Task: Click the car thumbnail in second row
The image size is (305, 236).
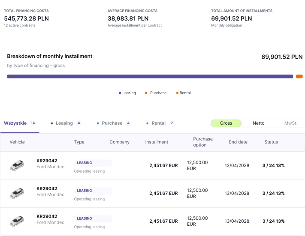Action: (x=17, y=193)
